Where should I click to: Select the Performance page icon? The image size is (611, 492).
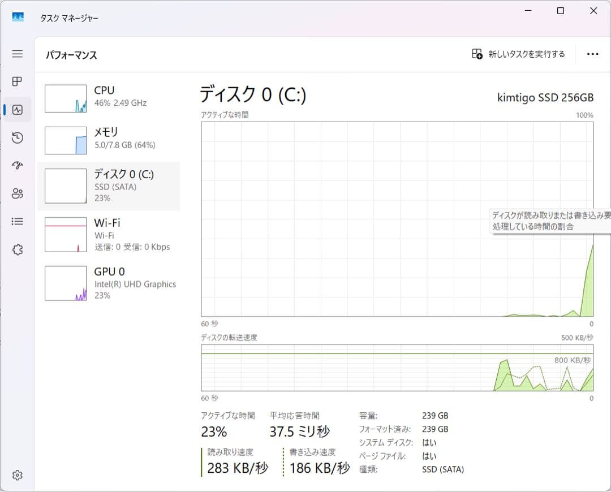tap(17, 109)
